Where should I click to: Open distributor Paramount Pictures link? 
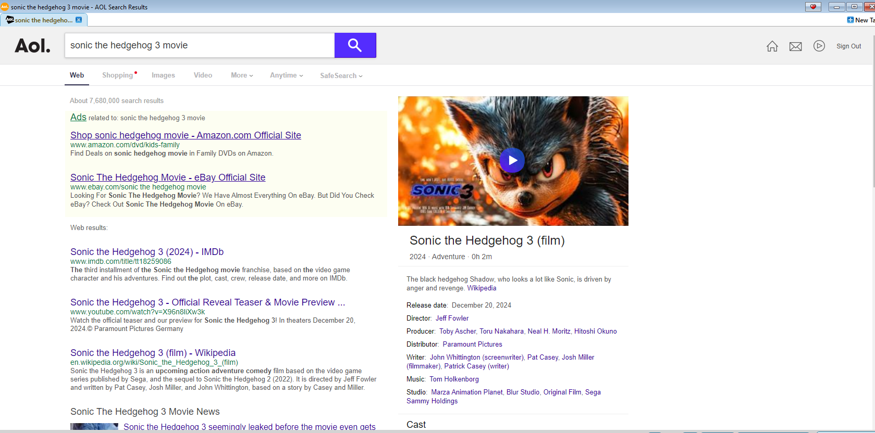coord(472,344)
